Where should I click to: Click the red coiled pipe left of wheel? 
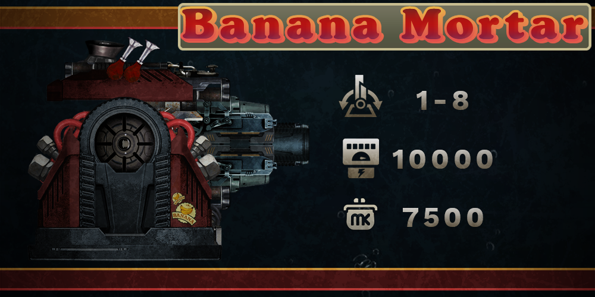67,130
